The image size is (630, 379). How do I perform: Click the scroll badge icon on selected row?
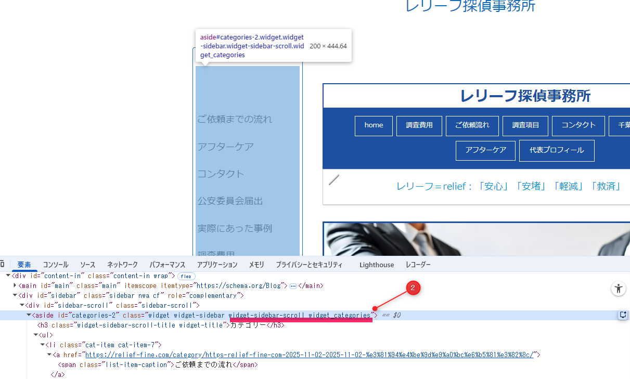[x=622, y=315]
